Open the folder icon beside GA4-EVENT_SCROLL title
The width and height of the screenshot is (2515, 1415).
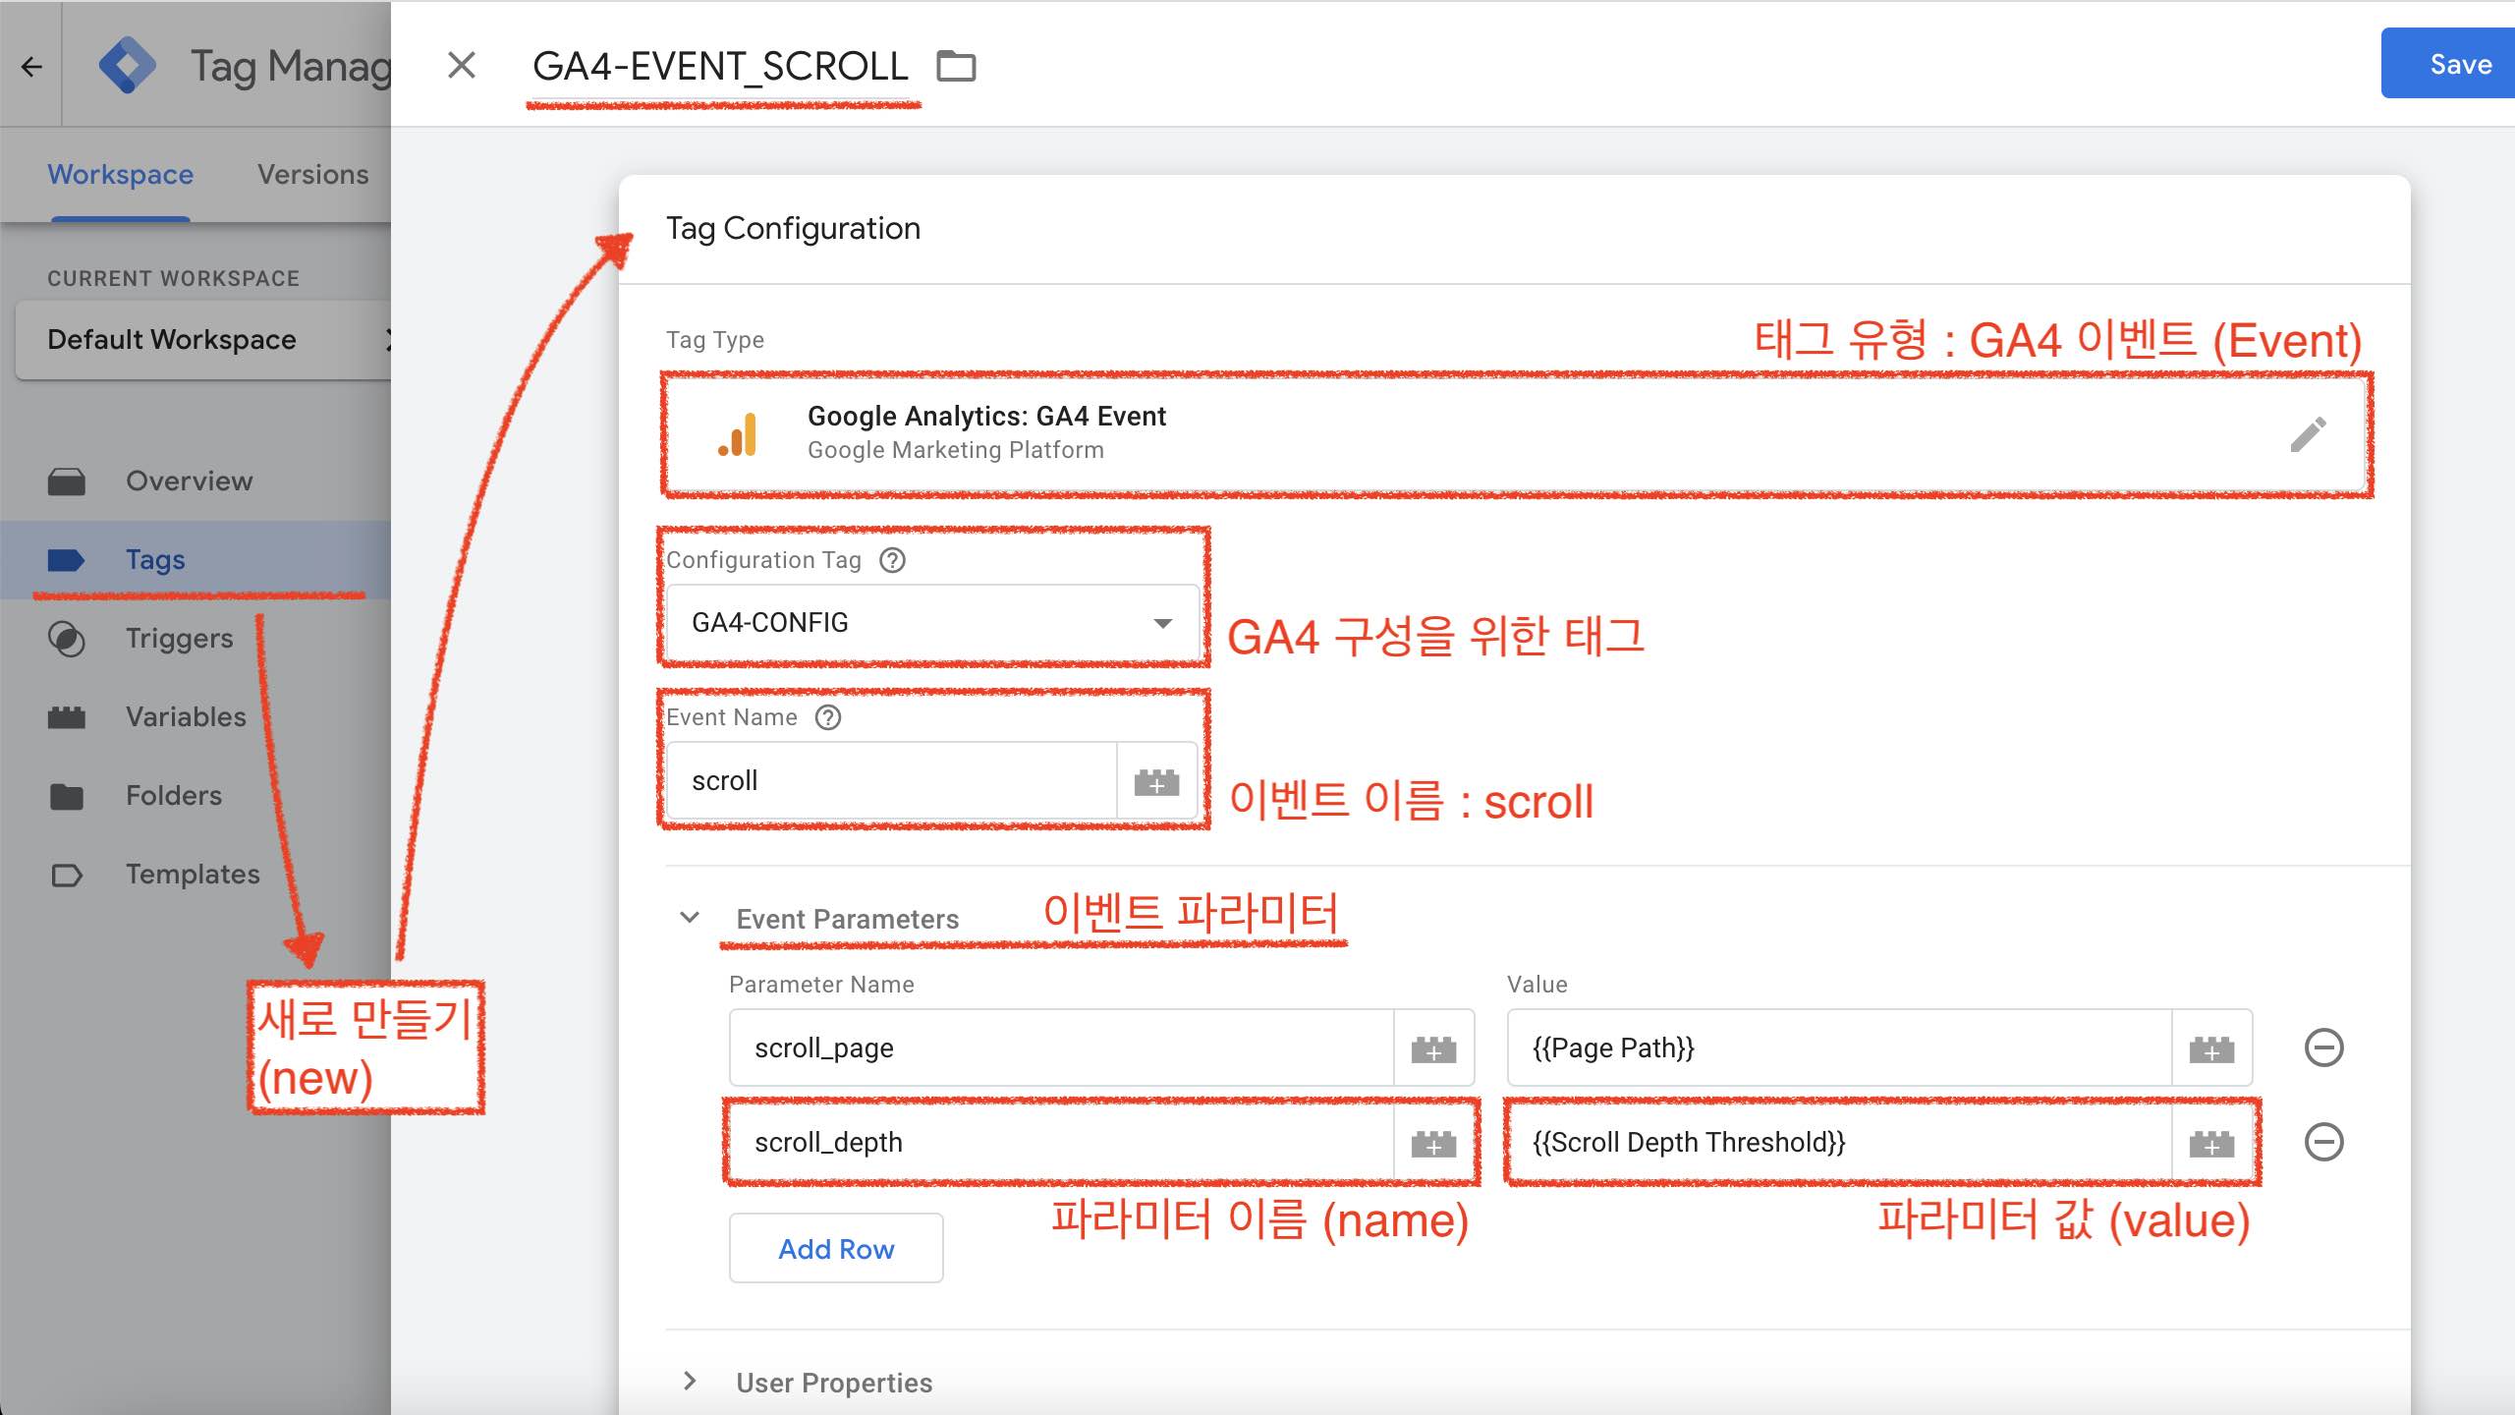coord(958,66)
